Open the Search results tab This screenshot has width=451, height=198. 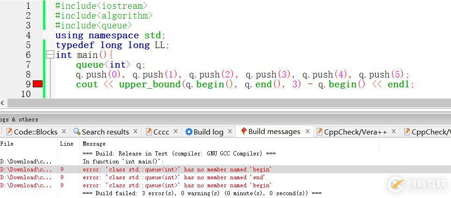105,132
